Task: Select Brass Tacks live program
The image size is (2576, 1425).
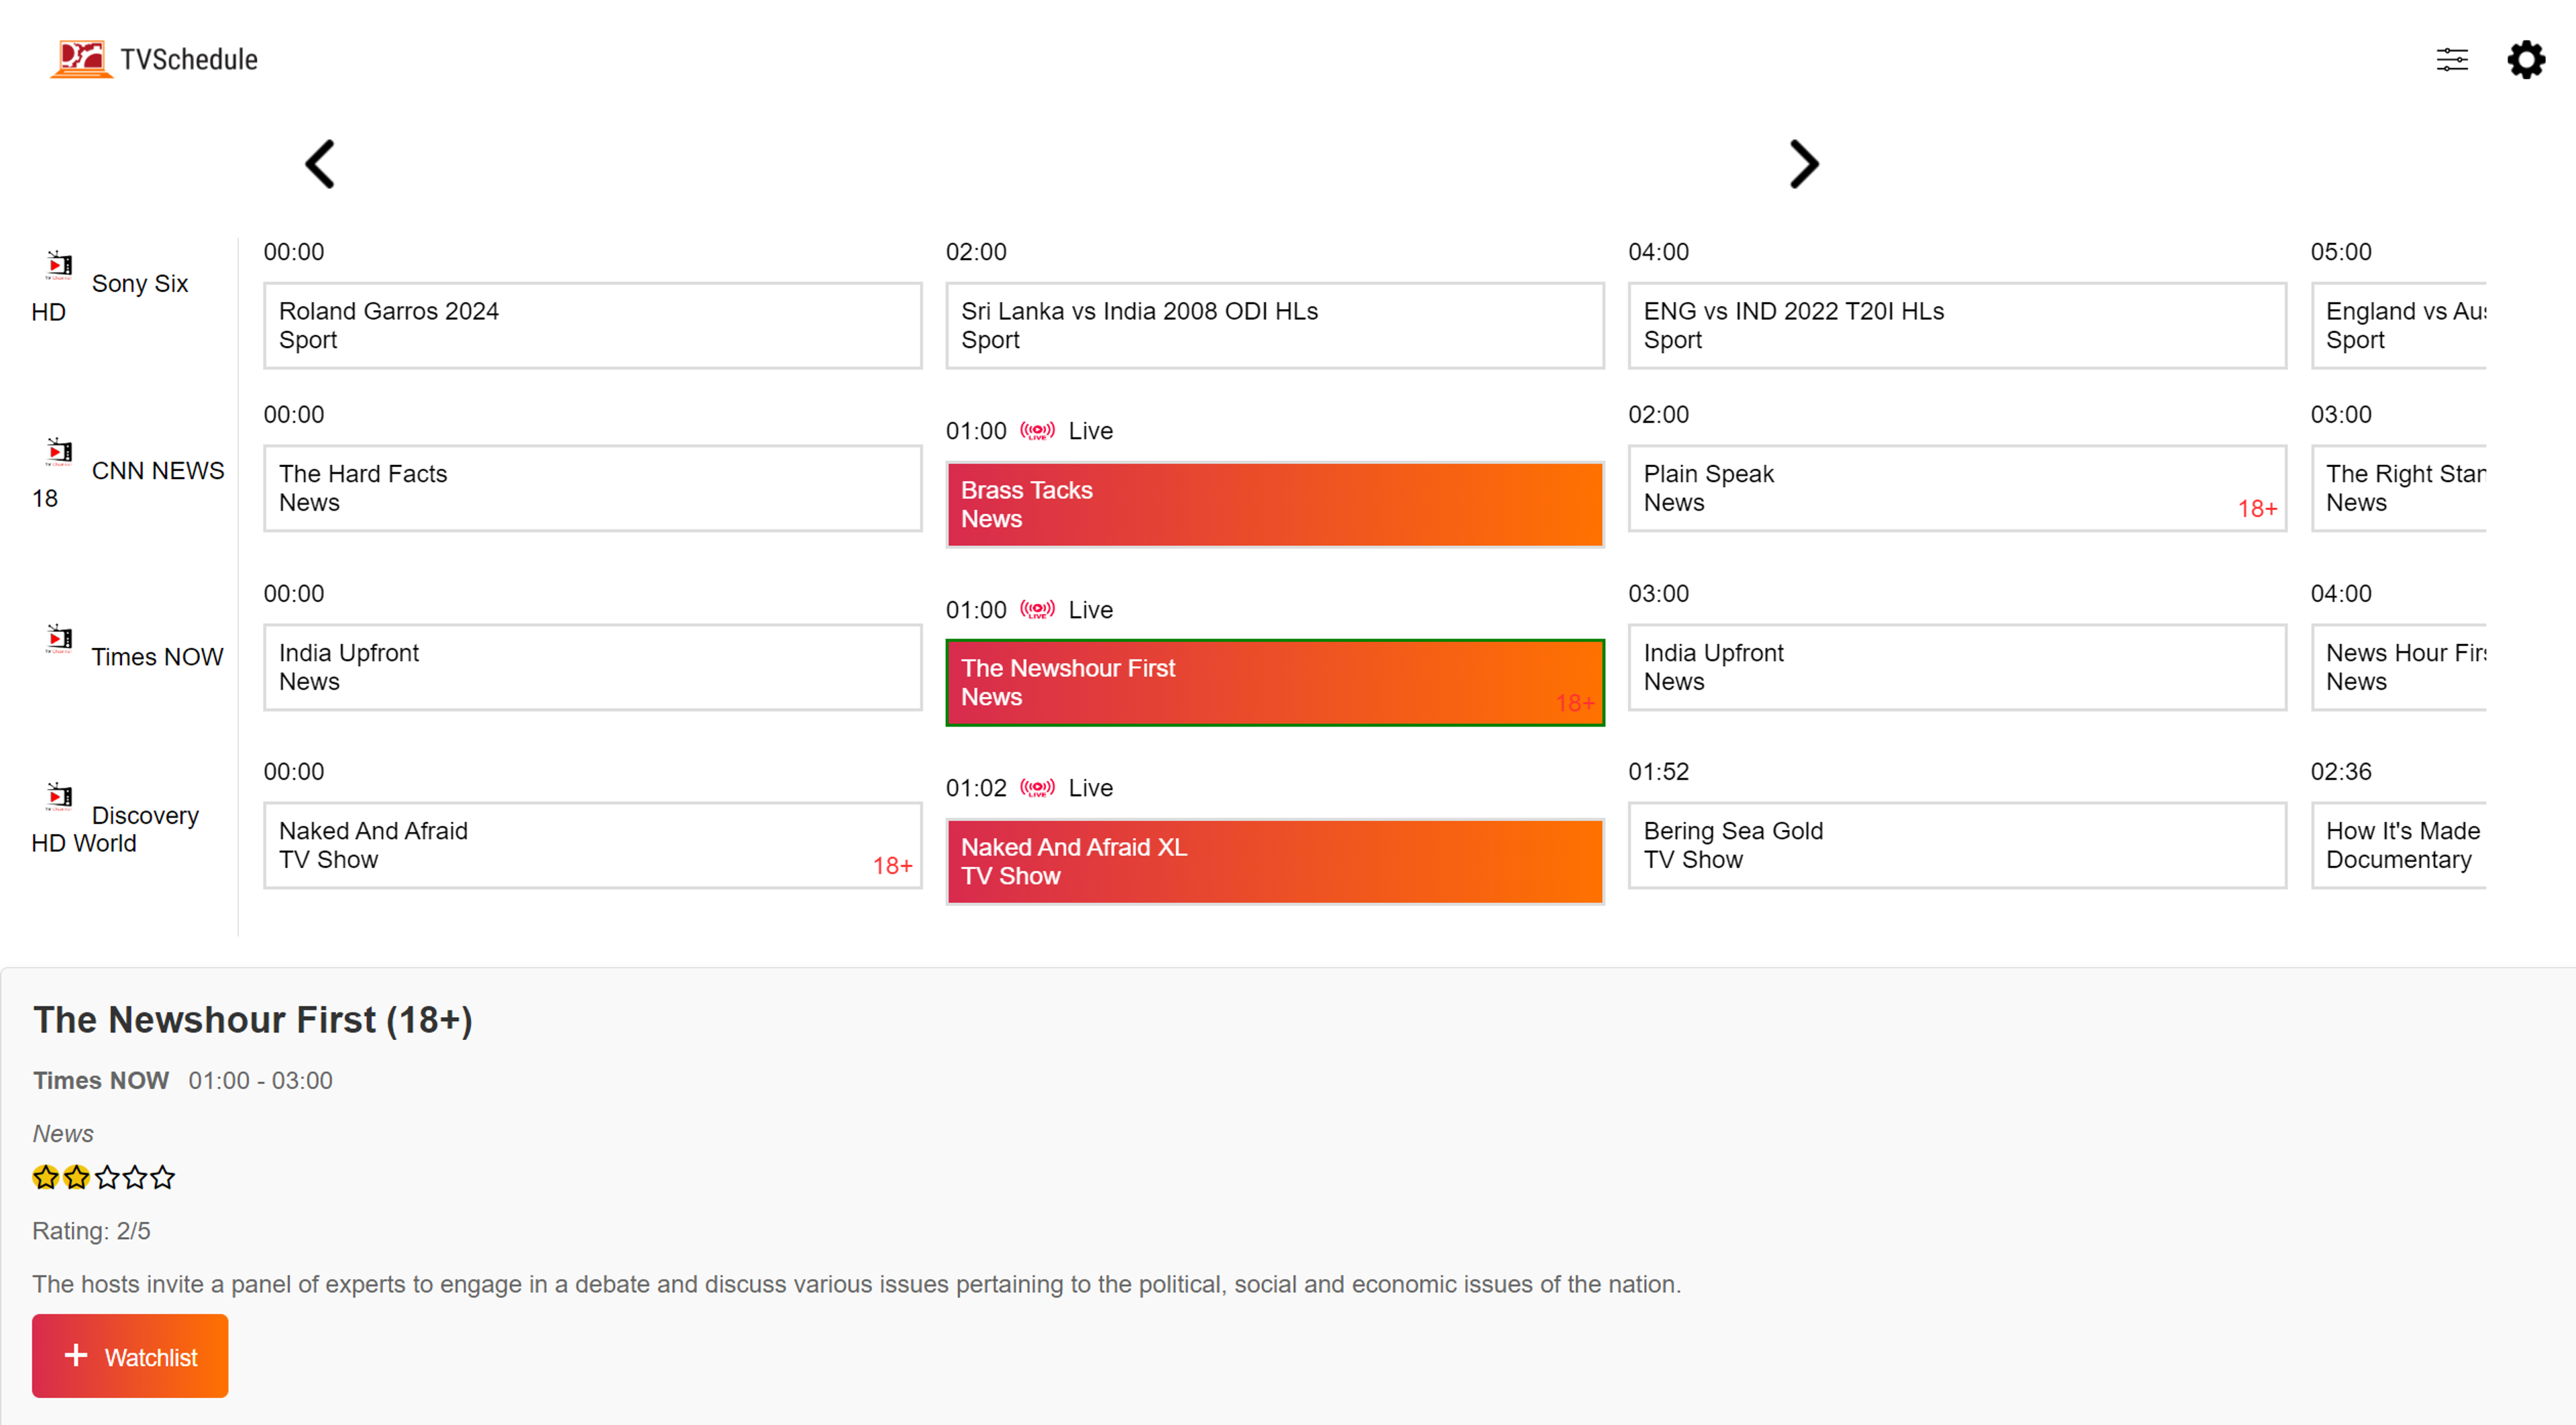Action: (1274, 504)
